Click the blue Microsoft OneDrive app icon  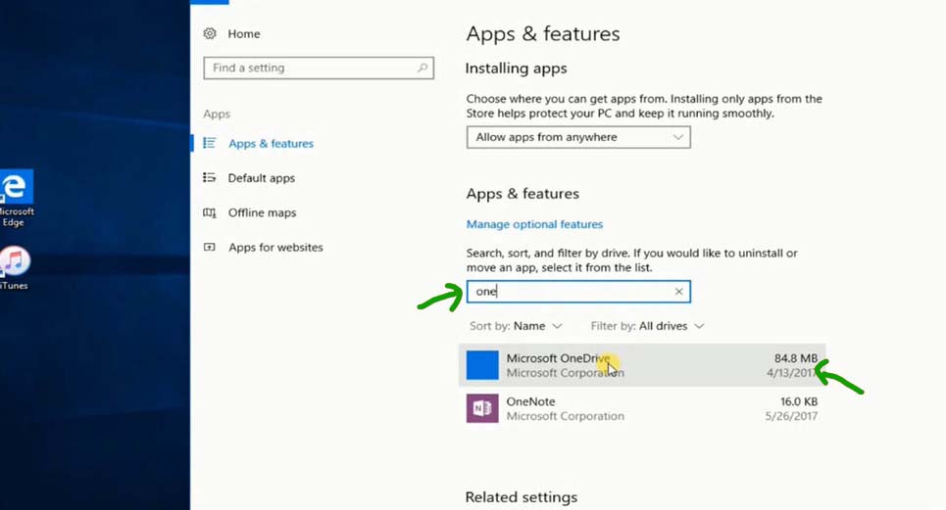(x=482, y=365)
